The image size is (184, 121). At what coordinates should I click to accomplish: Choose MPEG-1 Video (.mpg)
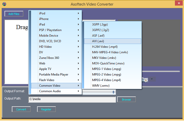113,69
